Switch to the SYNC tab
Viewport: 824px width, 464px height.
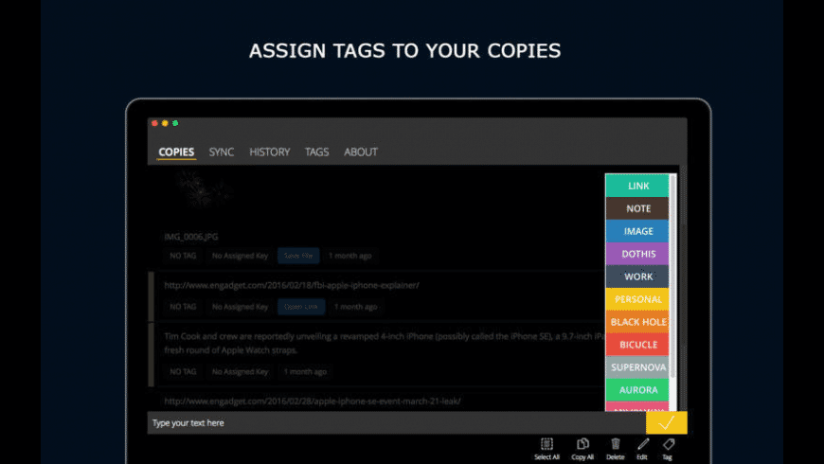[222, 152]
